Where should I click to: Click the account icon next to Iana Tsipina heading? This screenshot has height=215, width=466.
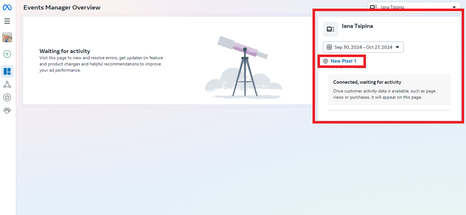(x=331, y=29)
